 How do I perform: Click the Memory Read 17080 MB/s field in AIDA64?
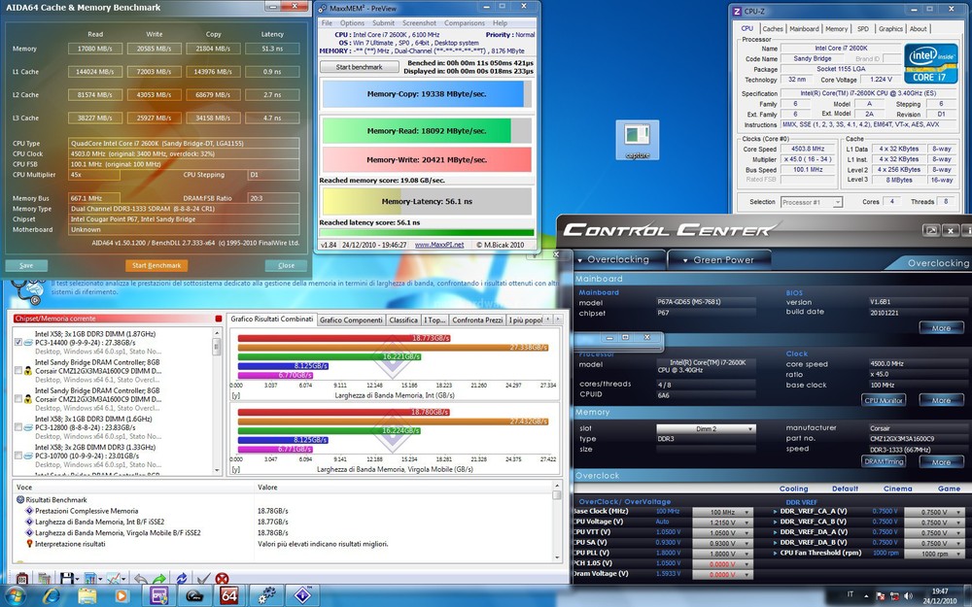[x=95, y=49]
